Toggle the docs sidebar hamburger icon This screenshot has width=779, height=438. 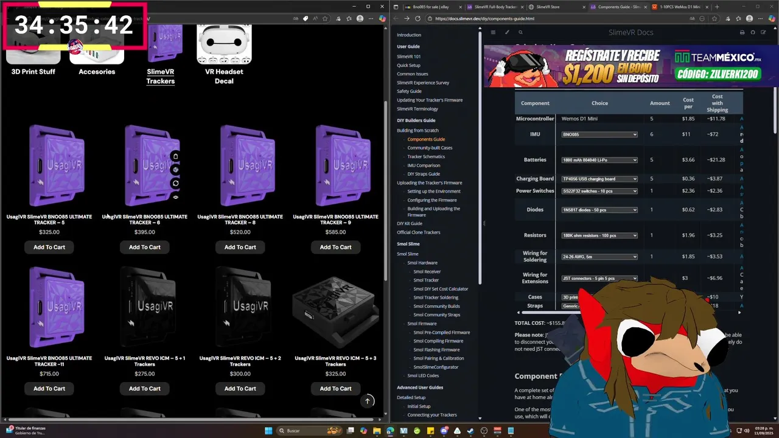[x=493, y=32]
